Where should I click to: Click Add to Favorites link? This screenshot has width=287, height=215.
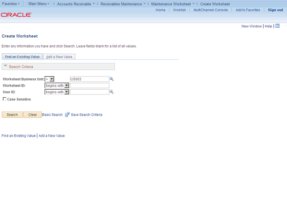tap(248, 10)
